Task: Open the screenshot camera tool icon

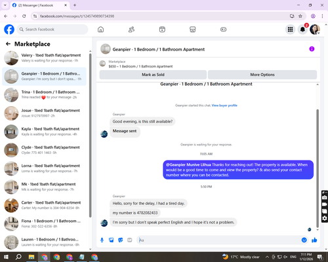Action: click(x=325, y=198)
